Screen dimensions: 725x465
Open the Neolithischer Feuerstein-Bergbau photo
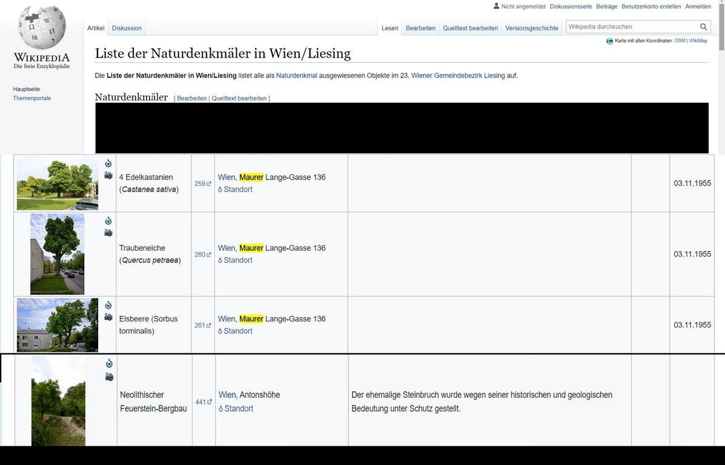(x=58, y=401)
